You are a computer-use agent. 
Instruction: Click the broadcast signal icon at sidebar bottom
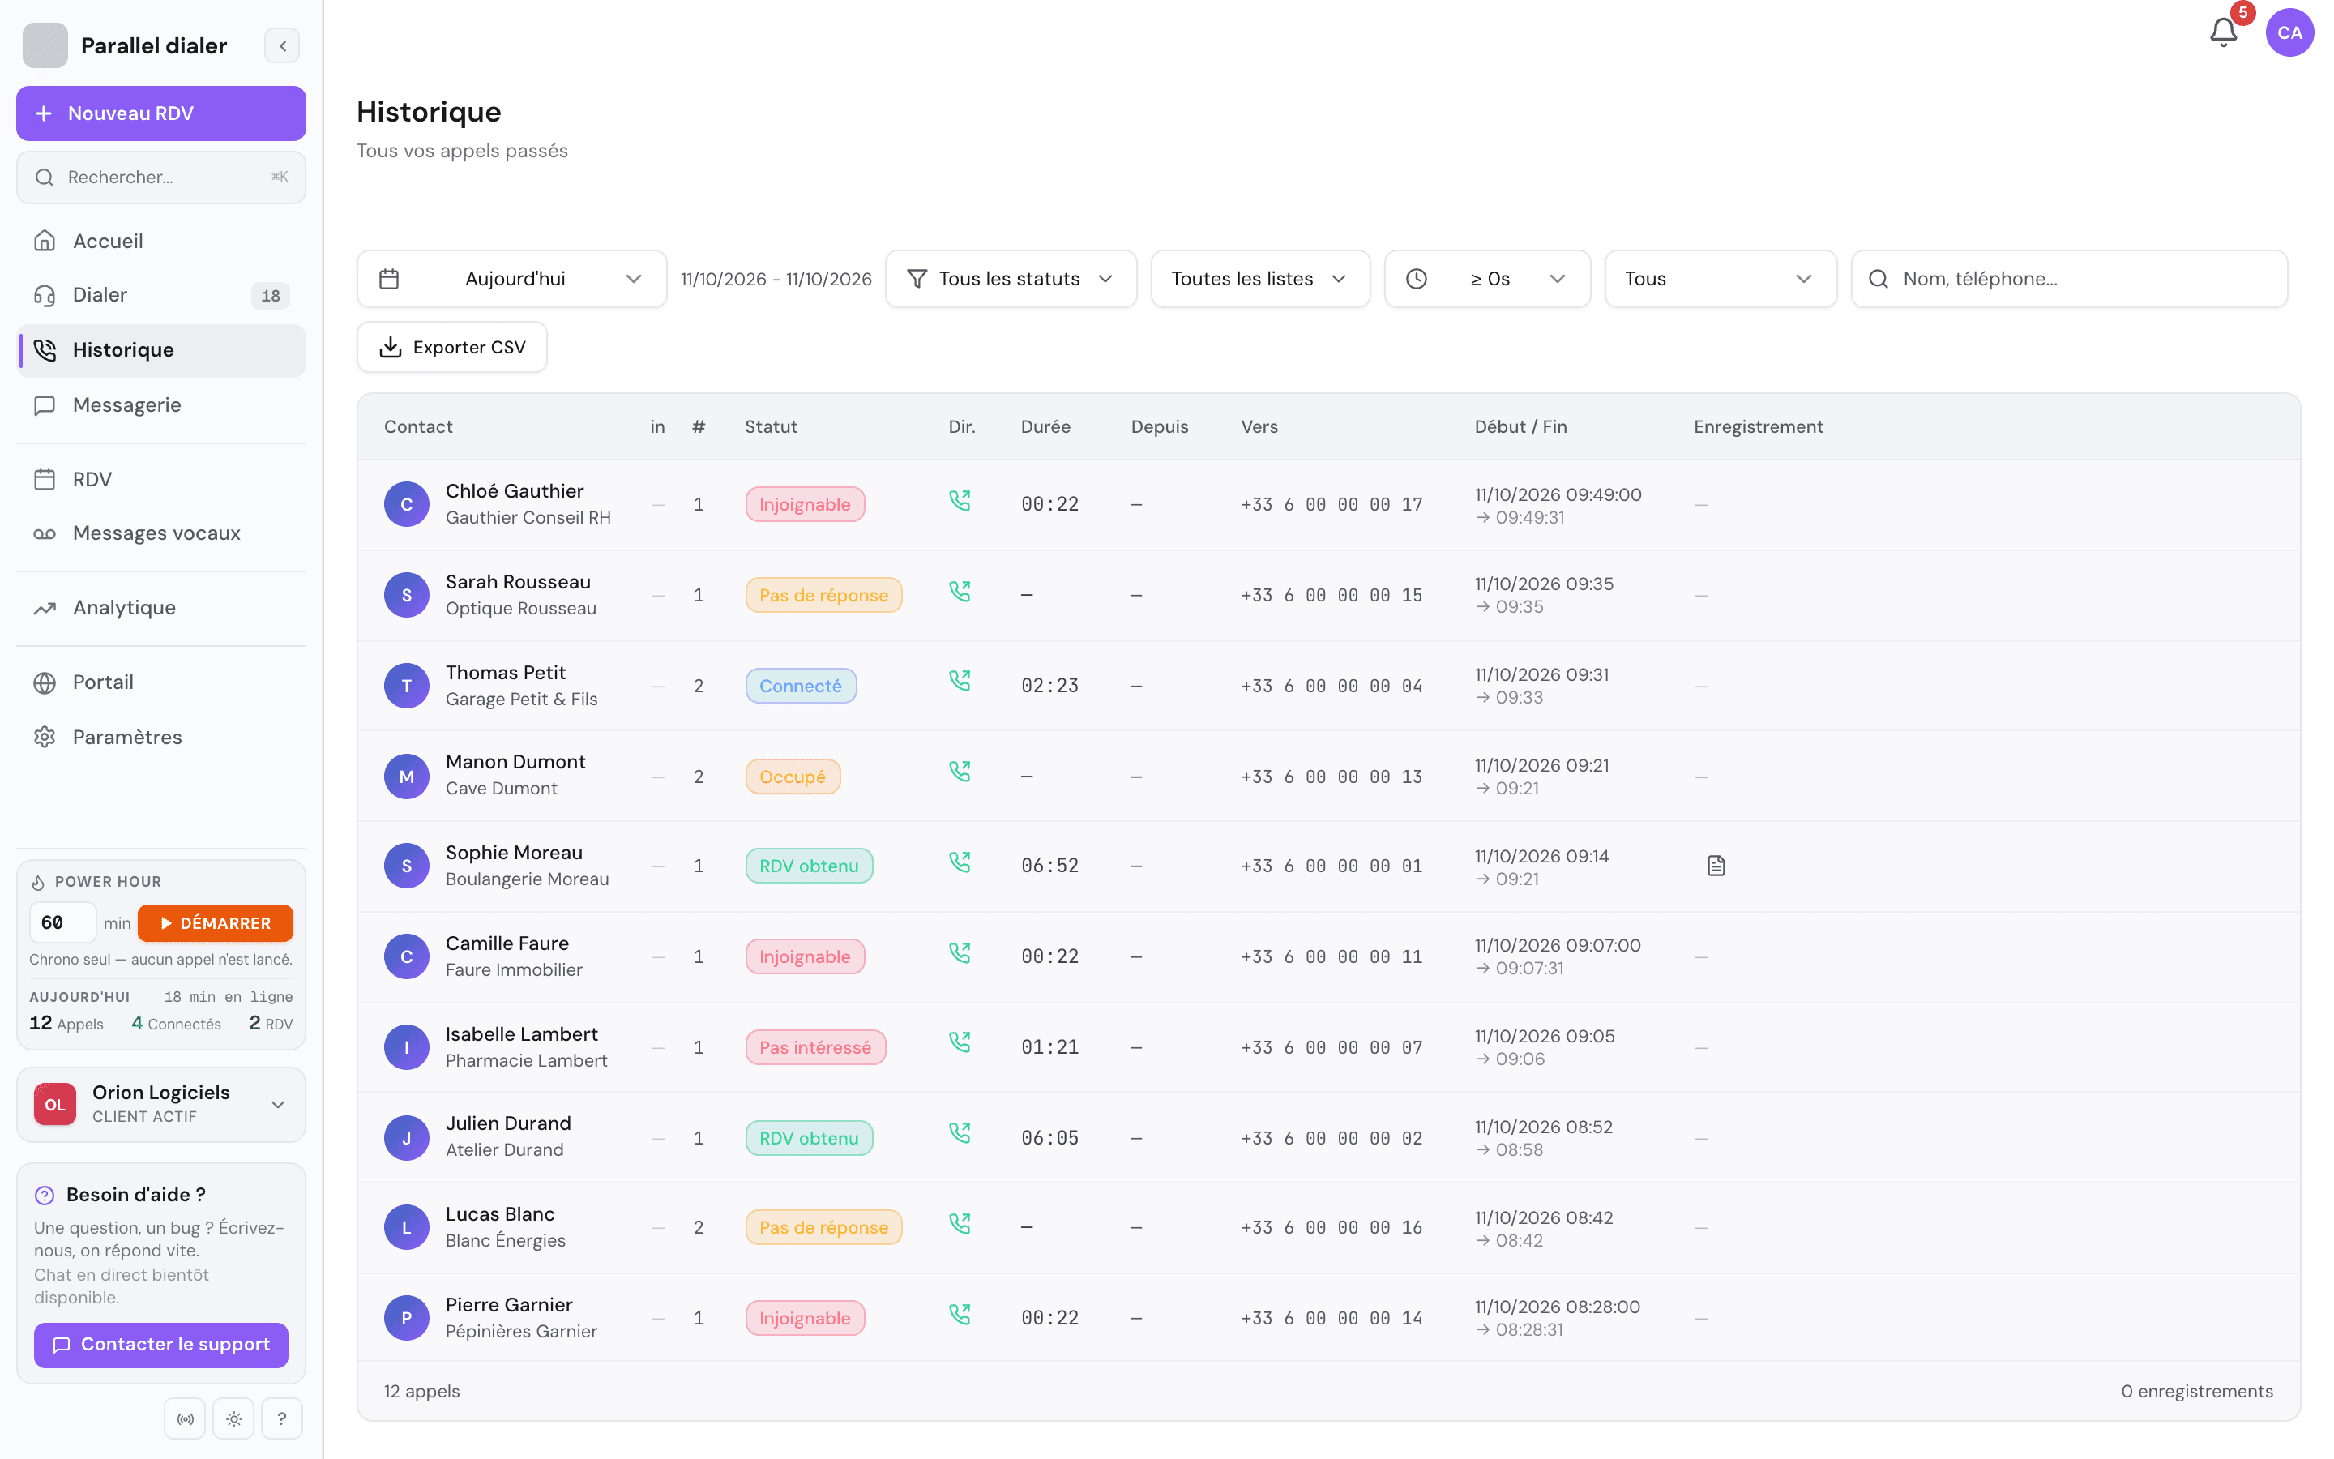[x=185, y=1418]
